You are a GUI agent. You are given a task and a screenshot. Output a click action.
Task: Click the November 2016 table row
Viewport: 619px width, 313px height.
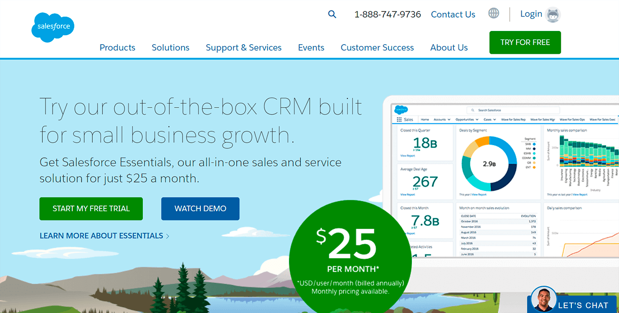pos(498,226)
